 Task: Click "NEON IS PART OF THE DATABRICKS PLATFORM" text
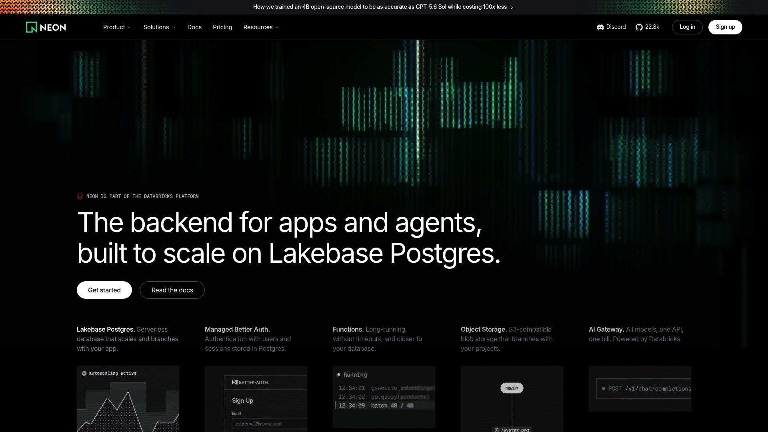click(x=142, y=196)
